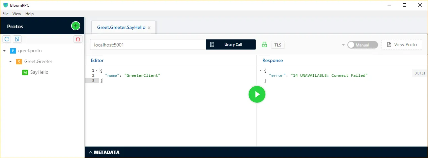Click the Response heading label
Image resolution: width=428 pixels, height=158 pixels.
[x=273, y=60]
